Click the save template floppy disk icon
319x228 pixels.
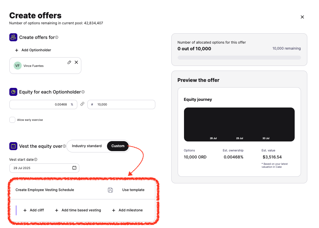(110, 190)
